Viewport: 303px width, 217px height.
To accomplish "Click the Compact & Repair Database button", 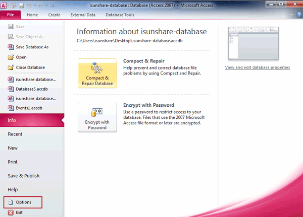I will click(97, 73).
